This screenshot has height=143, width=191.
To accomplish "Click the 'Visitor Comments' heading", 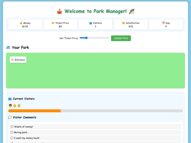I will coord(24,117).
